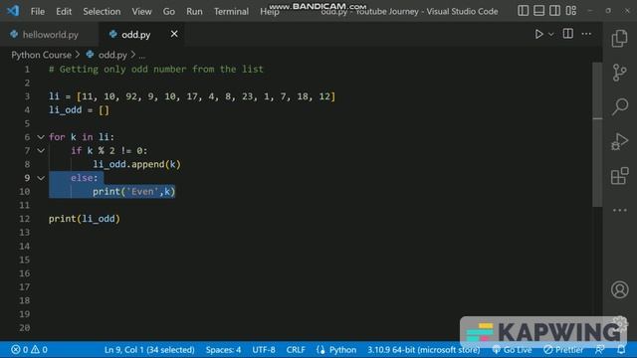Select interpreter 3.10.9 64-bit in status bar
Screen dimensions: 637x358
[x=424, y=349]
